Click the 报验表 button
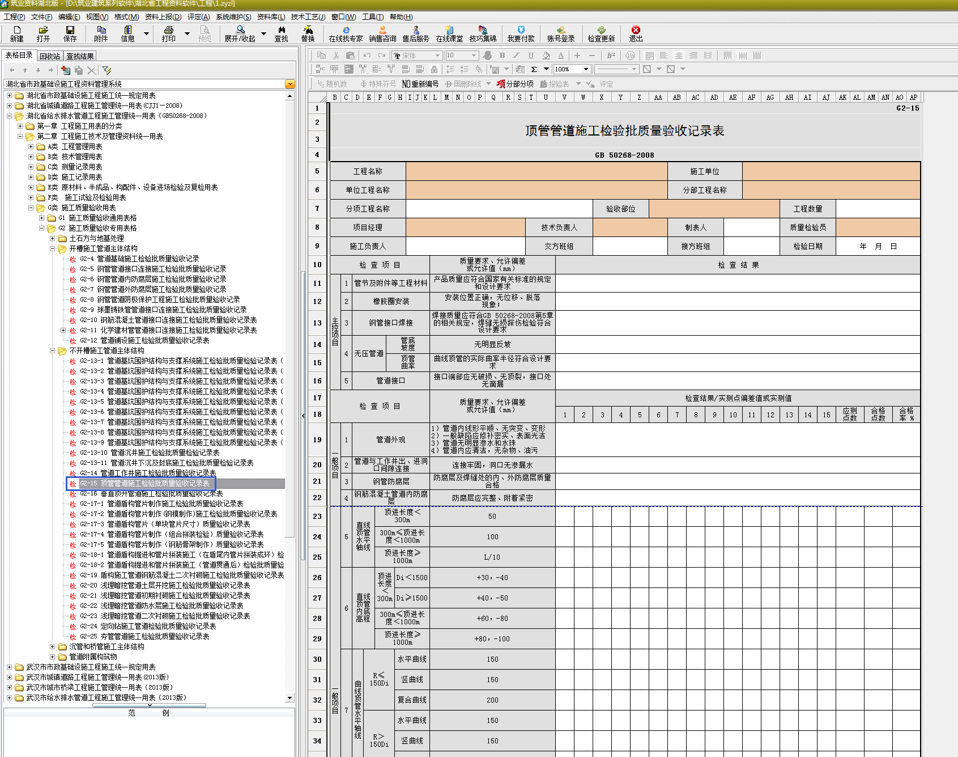The width and height of the screenshot is (958, 757). coord(555,84)
